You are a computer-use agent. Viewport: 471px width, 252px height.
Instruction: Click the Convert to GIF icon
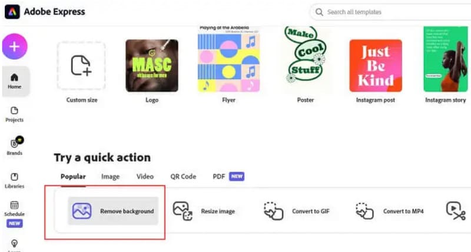[x=273, y=211]
